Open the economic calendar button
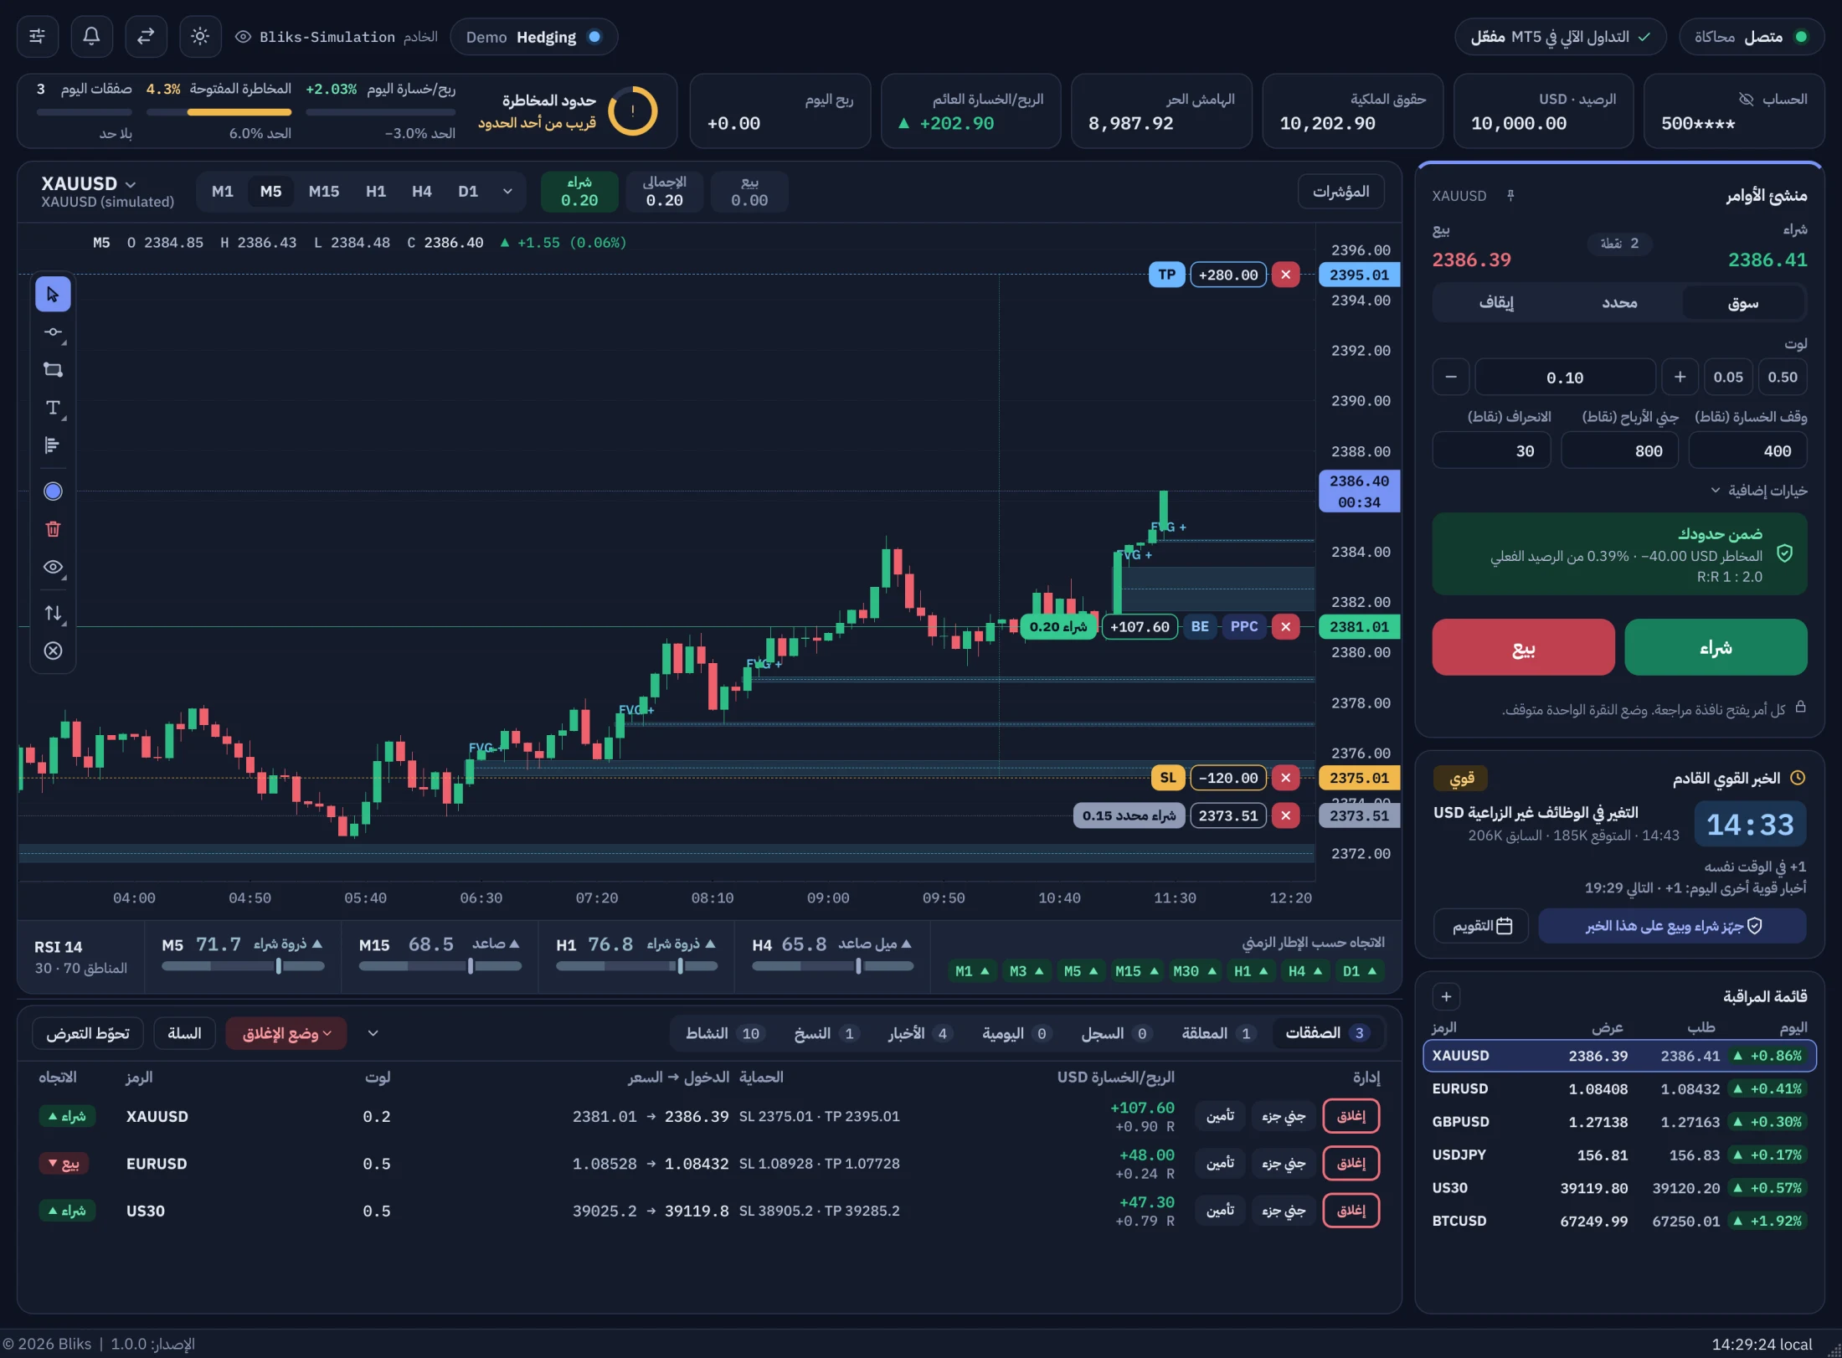The image size is (1842, 1358). tap(1481, 926)
